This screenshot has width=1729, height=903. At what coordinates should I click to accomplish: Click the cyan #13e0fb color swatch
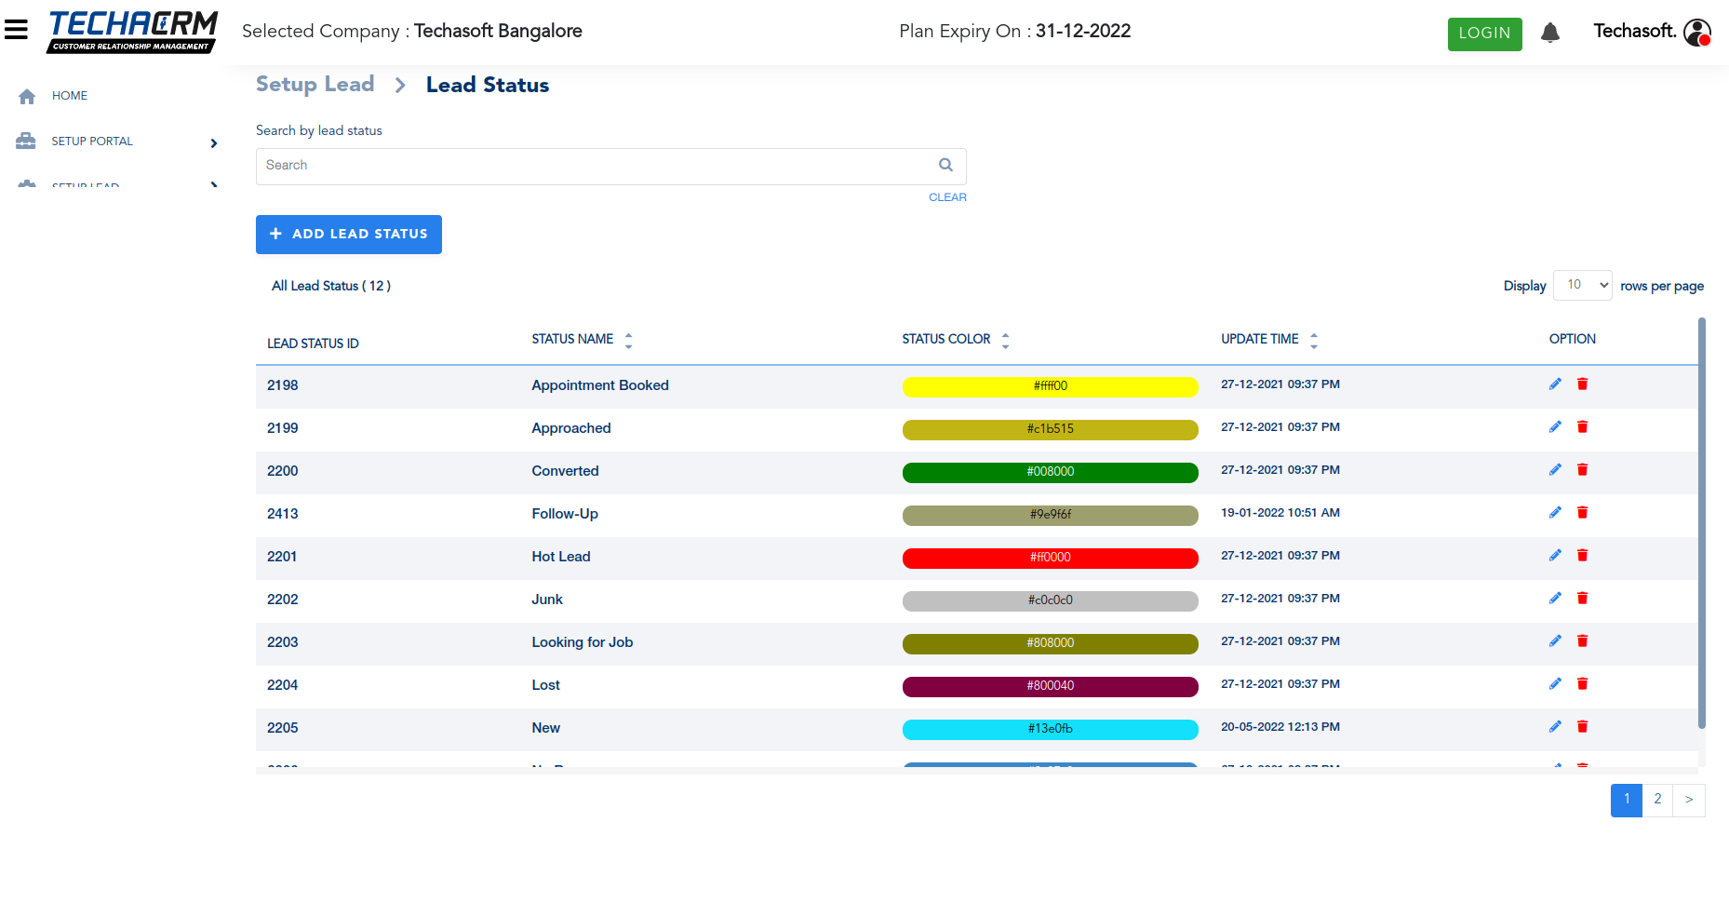click(1050, 729)
